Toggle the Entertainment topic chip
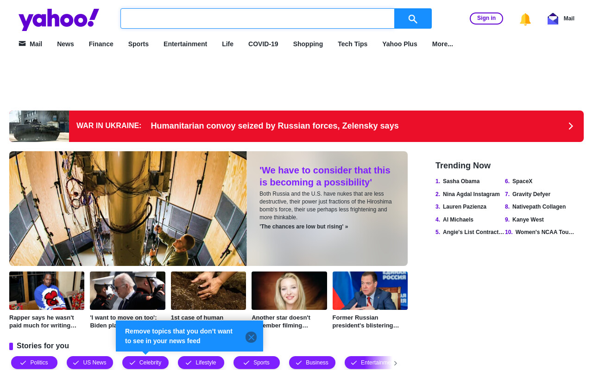The image size is (593, 370). 368,363
